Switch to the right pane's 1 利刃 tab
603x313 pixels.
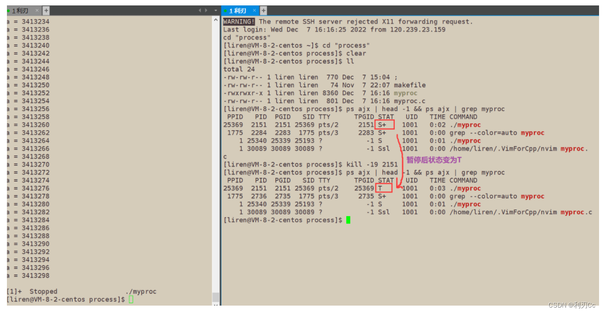point(237,10)
